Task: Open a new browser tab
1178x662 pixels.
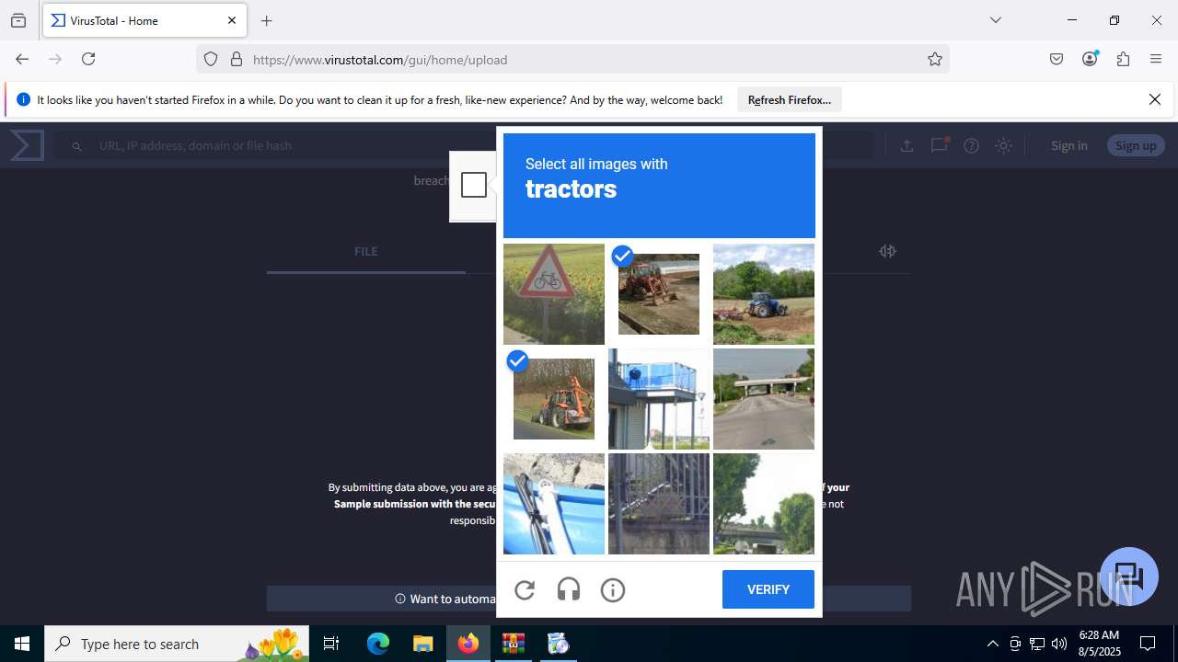Action: (x=267, y=20)
